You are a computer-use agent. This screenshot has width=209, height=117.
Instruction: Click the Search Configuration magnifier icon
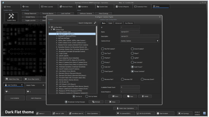click(95, 23)
